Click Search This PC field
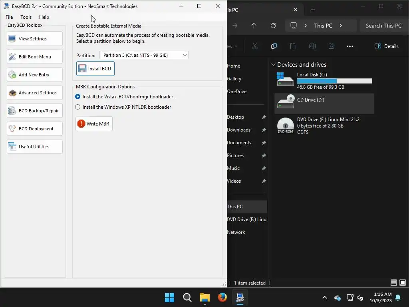The height and width of the screenshot is (307, 409). pos(384,26)
